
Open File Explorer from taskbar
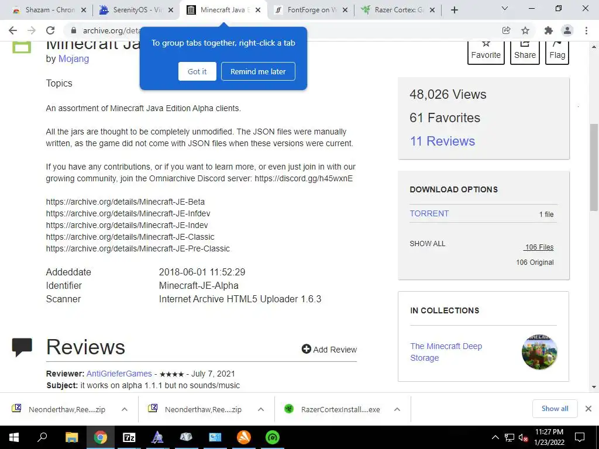71,437
